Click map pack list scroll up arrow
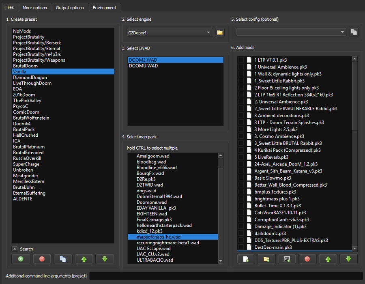The height and width of the screenshot is (284, 365). (x=221, y=155)
